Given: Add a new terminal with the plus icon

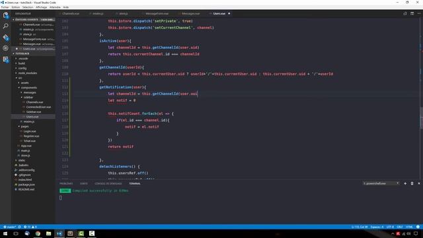Looking at the screenshot, I should pos(405,184).
